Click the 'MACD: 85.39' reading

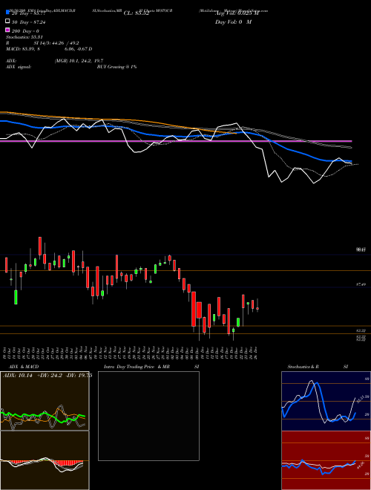click(x=22, y=49)
